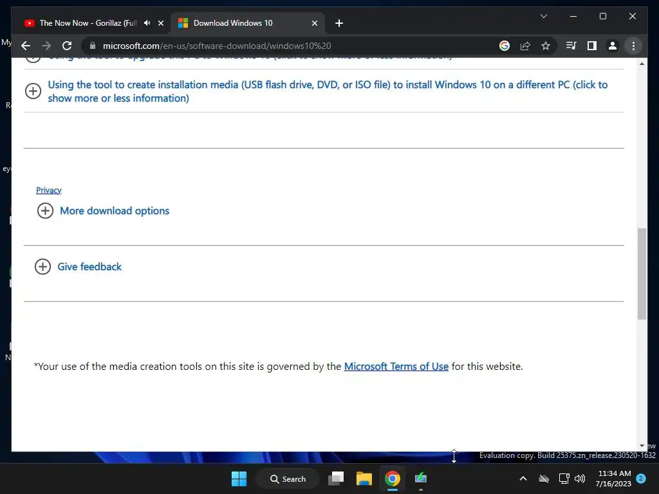Expand Give feedback plus icon
Screen dimensions: 659x494
point(42,266)
